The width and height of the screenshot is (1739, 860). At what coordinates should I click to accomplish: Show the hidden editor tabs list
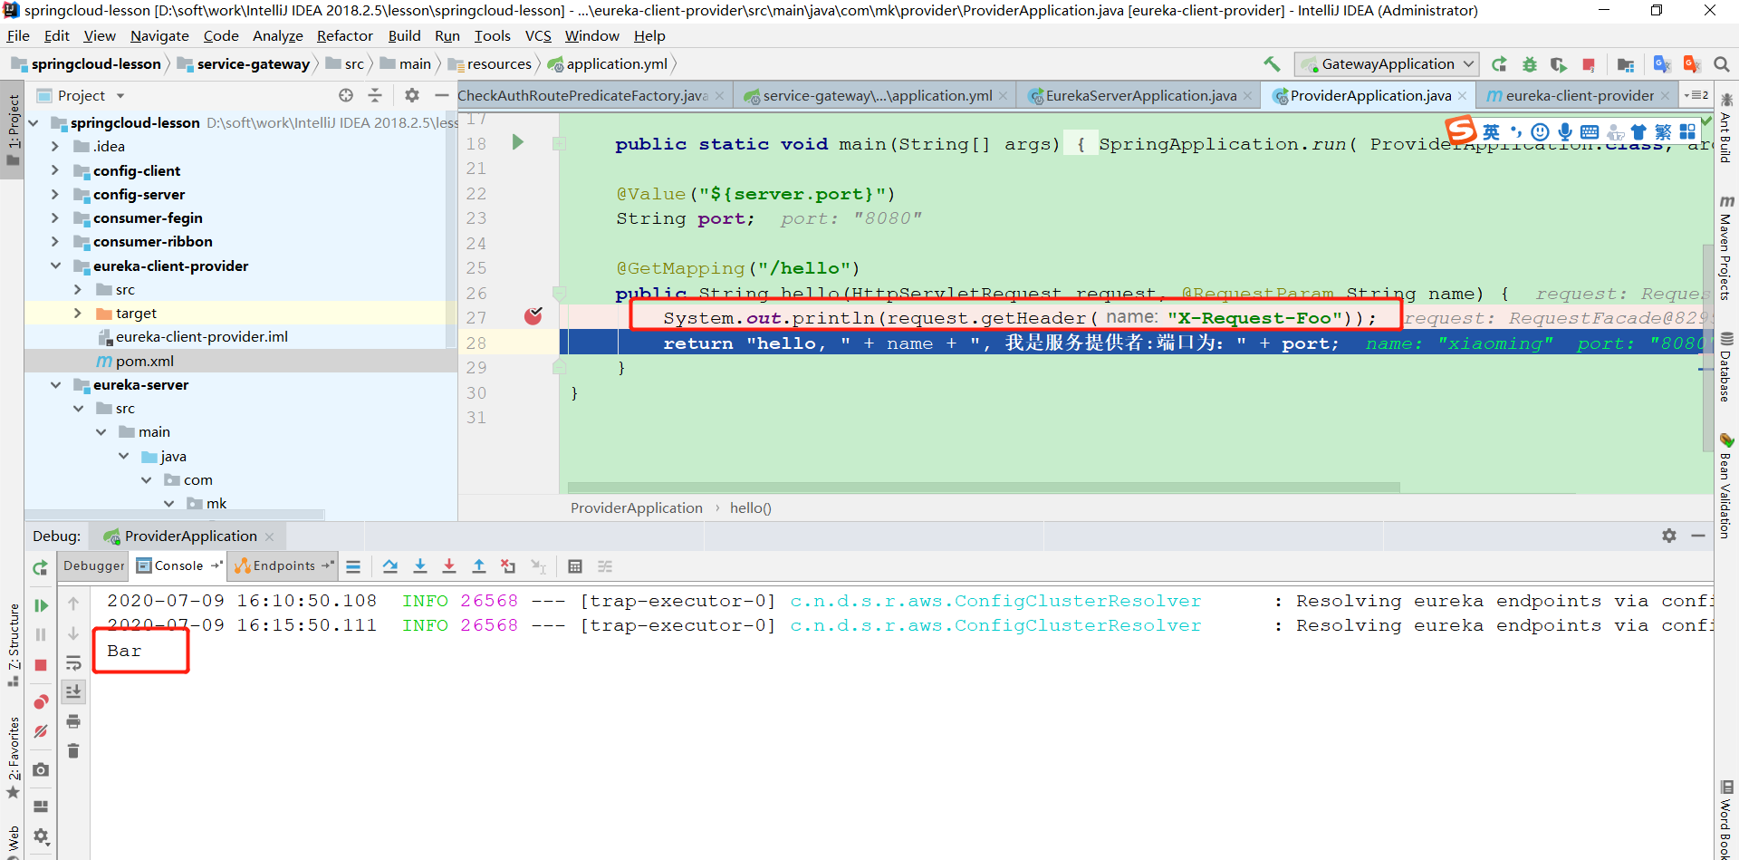pos(1696,95)
